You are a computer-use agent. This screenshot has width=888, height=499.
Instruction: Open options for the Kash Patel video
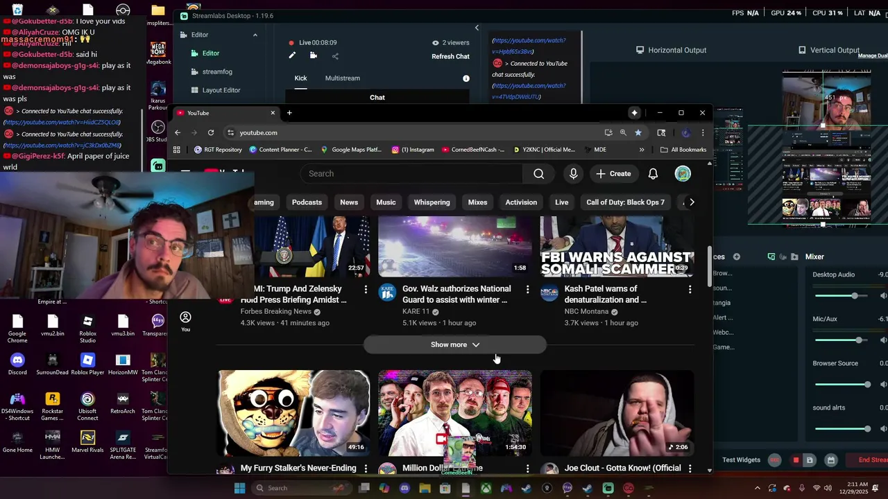[690, 289]
